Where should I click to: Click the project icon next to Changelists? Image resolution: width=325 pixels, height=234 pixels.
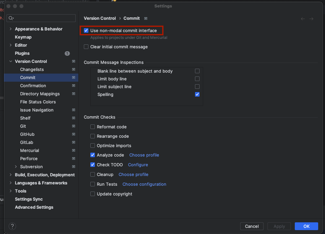tap(73, 69)
